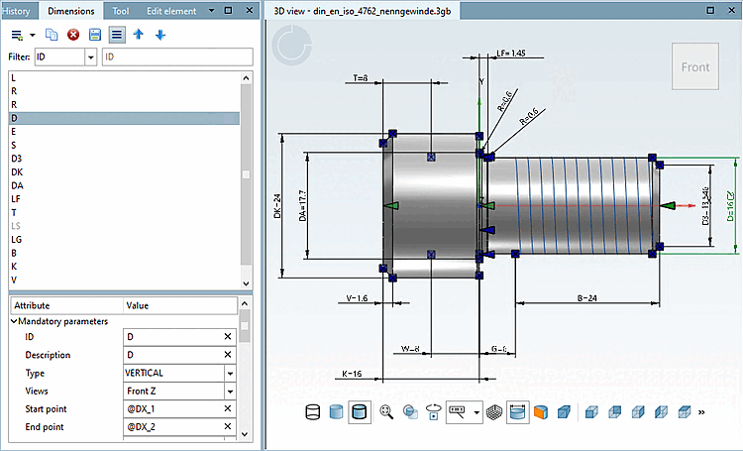Toggle the list view button in Dimensions toolbar

click(117, 35)
